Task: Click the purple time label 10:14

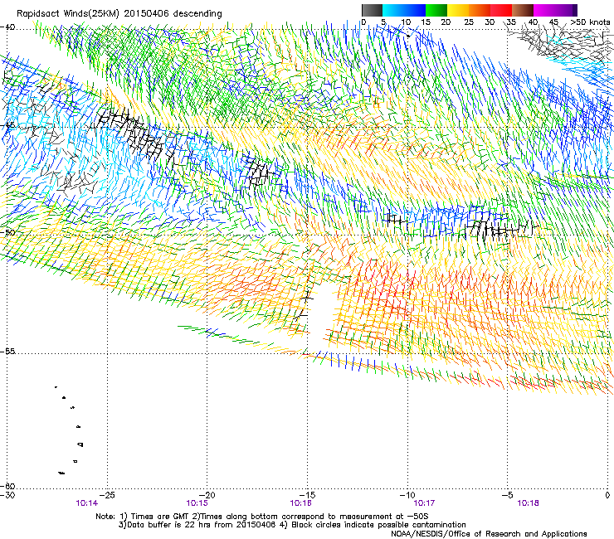Action: click(87, 503)
